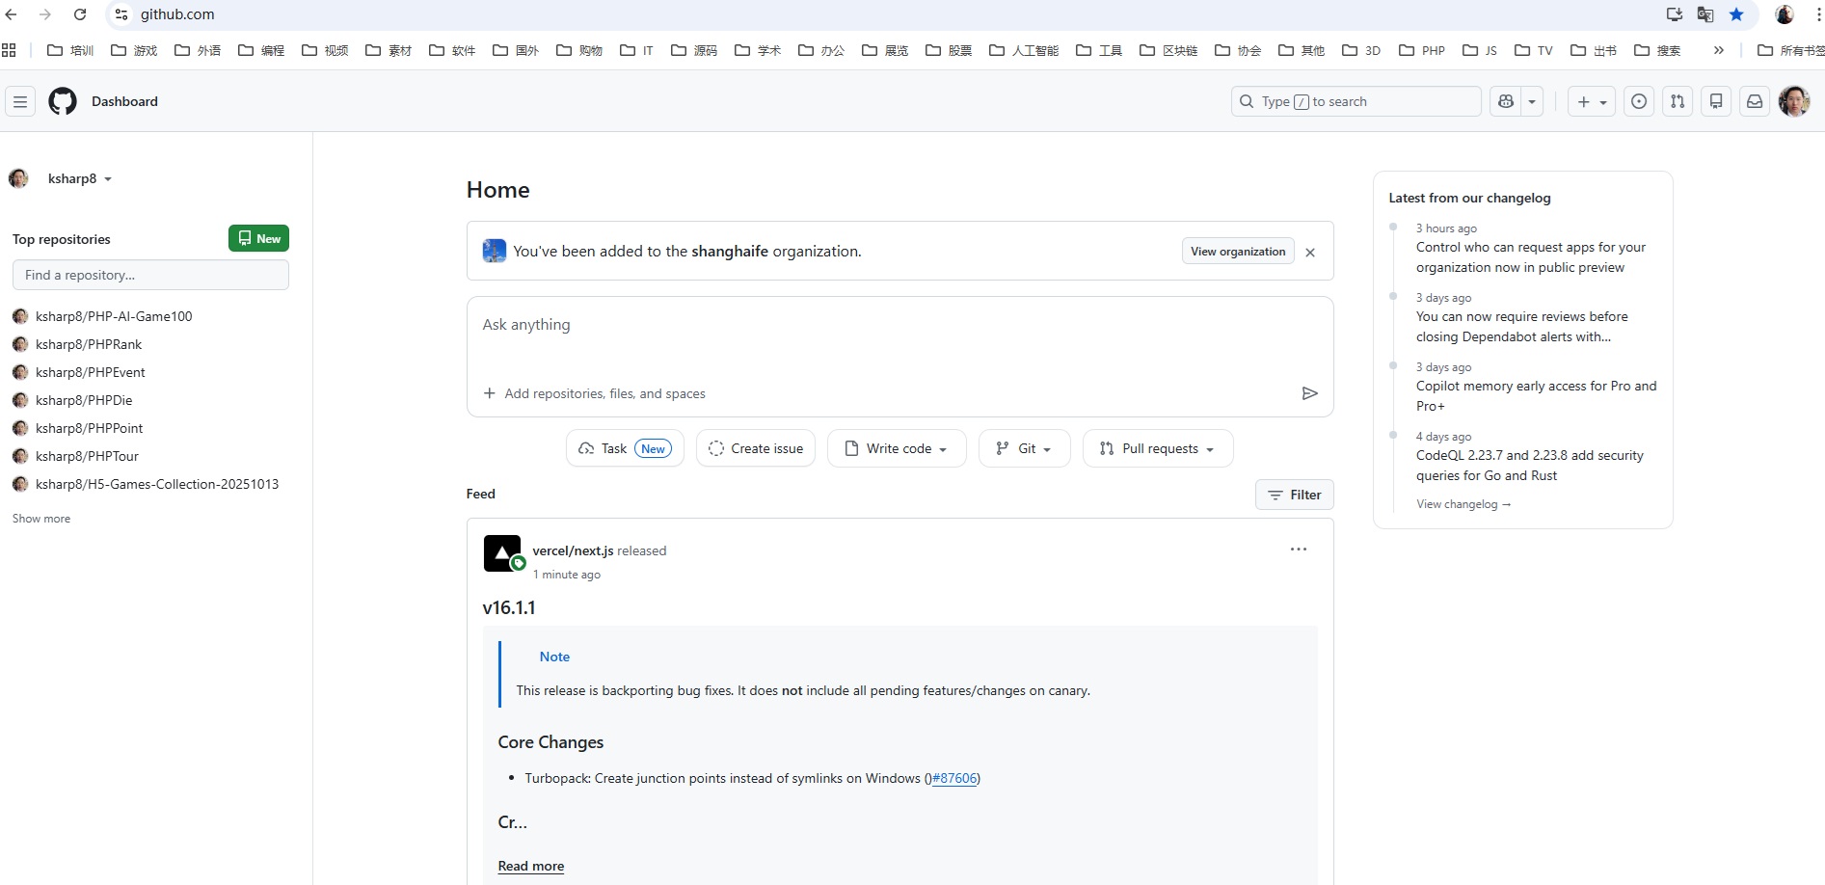Open Pull requests icon in header
The height and width of the screenshot is (885, 1825).
click(1677, 101)
